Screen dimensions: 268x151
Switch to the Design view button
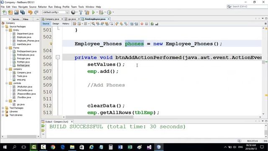tap(56, 23)
